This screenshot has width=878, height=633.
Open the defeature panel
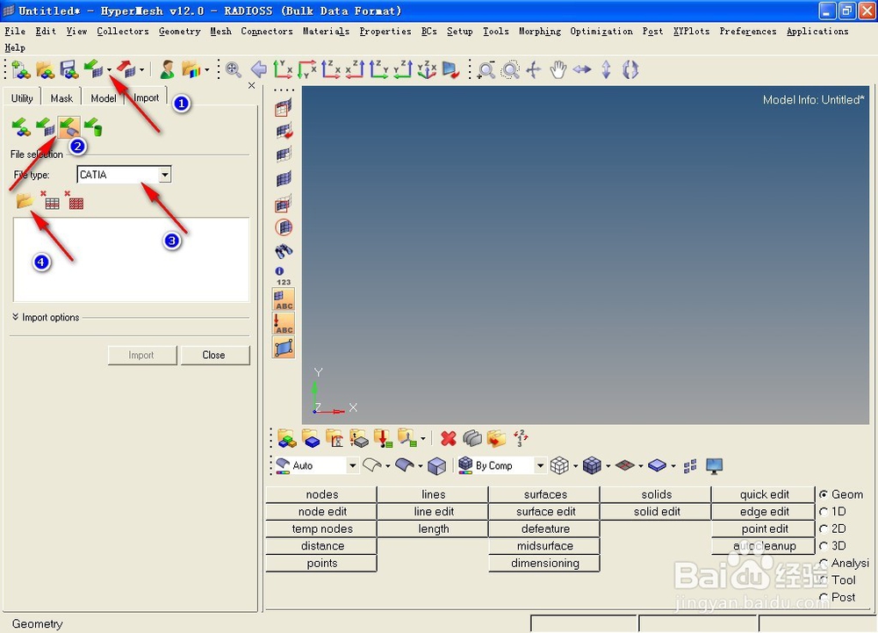point(545,529)
